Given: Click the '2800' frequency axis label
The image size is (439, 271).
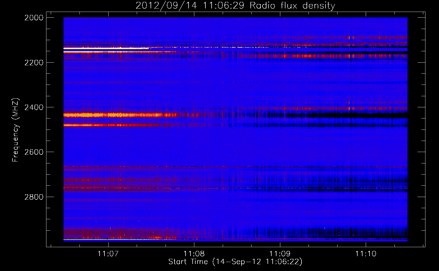Looking at the screenshot, I should [34, 197].
